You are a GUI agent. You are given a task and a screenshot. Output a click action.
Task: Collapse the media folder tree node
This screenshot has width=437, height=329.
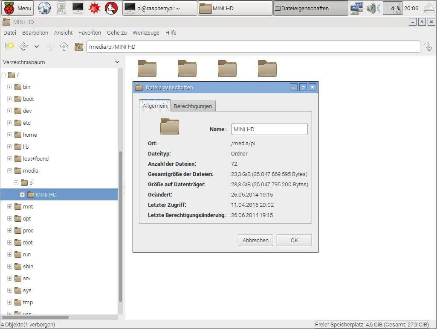tap(9, 171)
